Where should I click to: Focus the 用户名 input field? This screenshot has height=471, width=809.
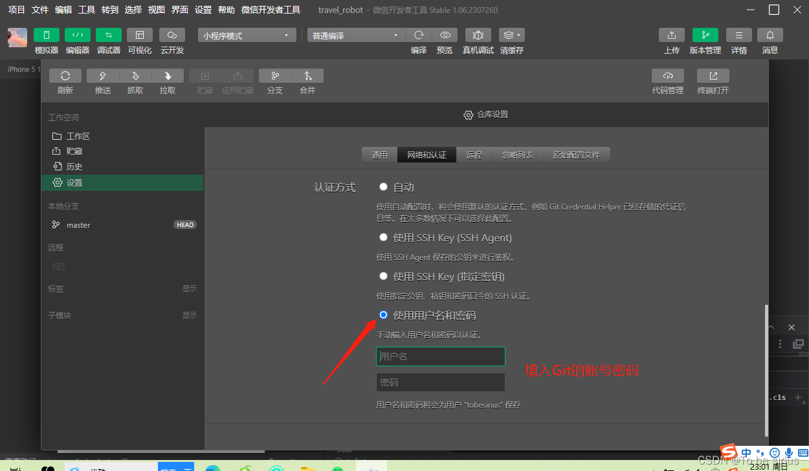coord(440,356)
